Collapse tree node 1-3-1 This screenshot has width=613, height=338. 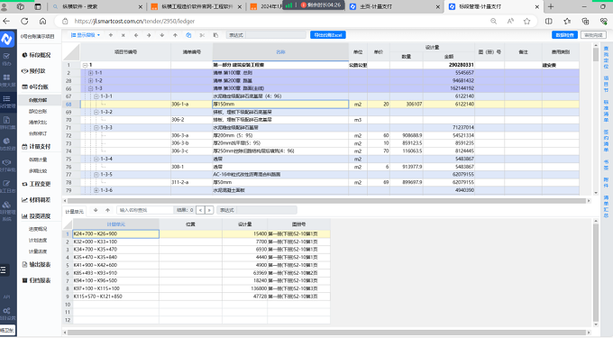96,96
